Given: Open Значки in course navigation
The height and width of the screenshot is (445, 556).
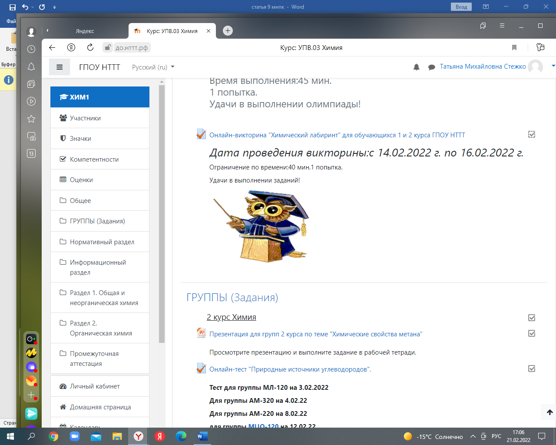Looking at the screenshot, I should pyautogui.click(x=100, y=138).
